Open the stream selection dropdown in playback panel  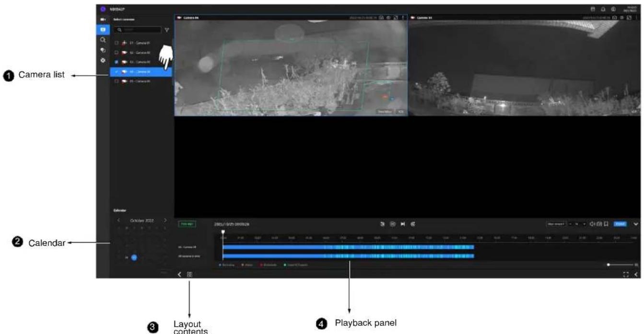tap(557, 223)
